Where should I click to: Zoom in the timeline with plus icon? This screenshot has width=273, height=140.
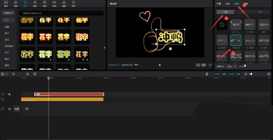pos(269,74)
